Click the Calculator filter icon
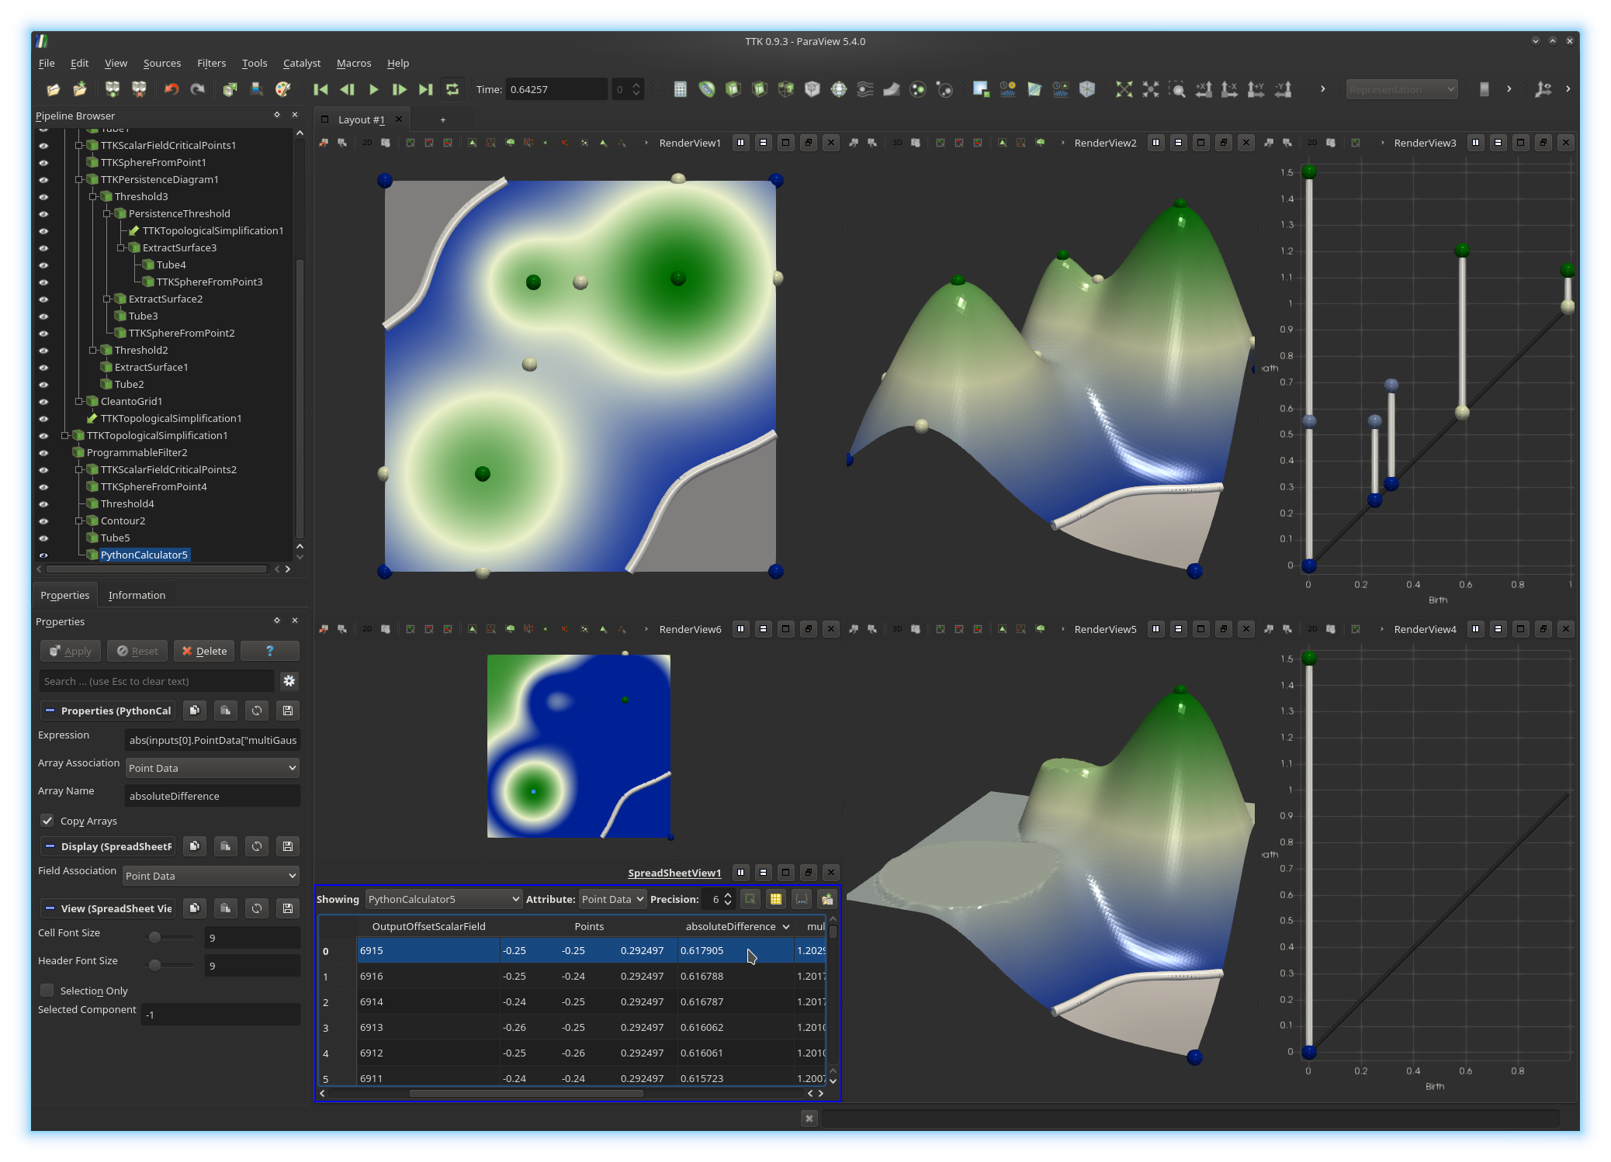 point(680,89)
